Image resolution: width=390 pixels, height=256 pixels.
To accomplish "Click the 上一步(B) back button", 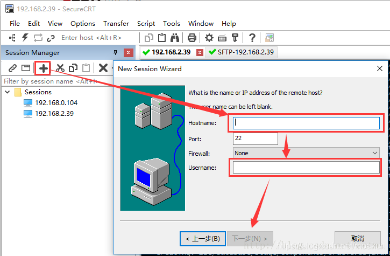I will [x=203, y=239].
